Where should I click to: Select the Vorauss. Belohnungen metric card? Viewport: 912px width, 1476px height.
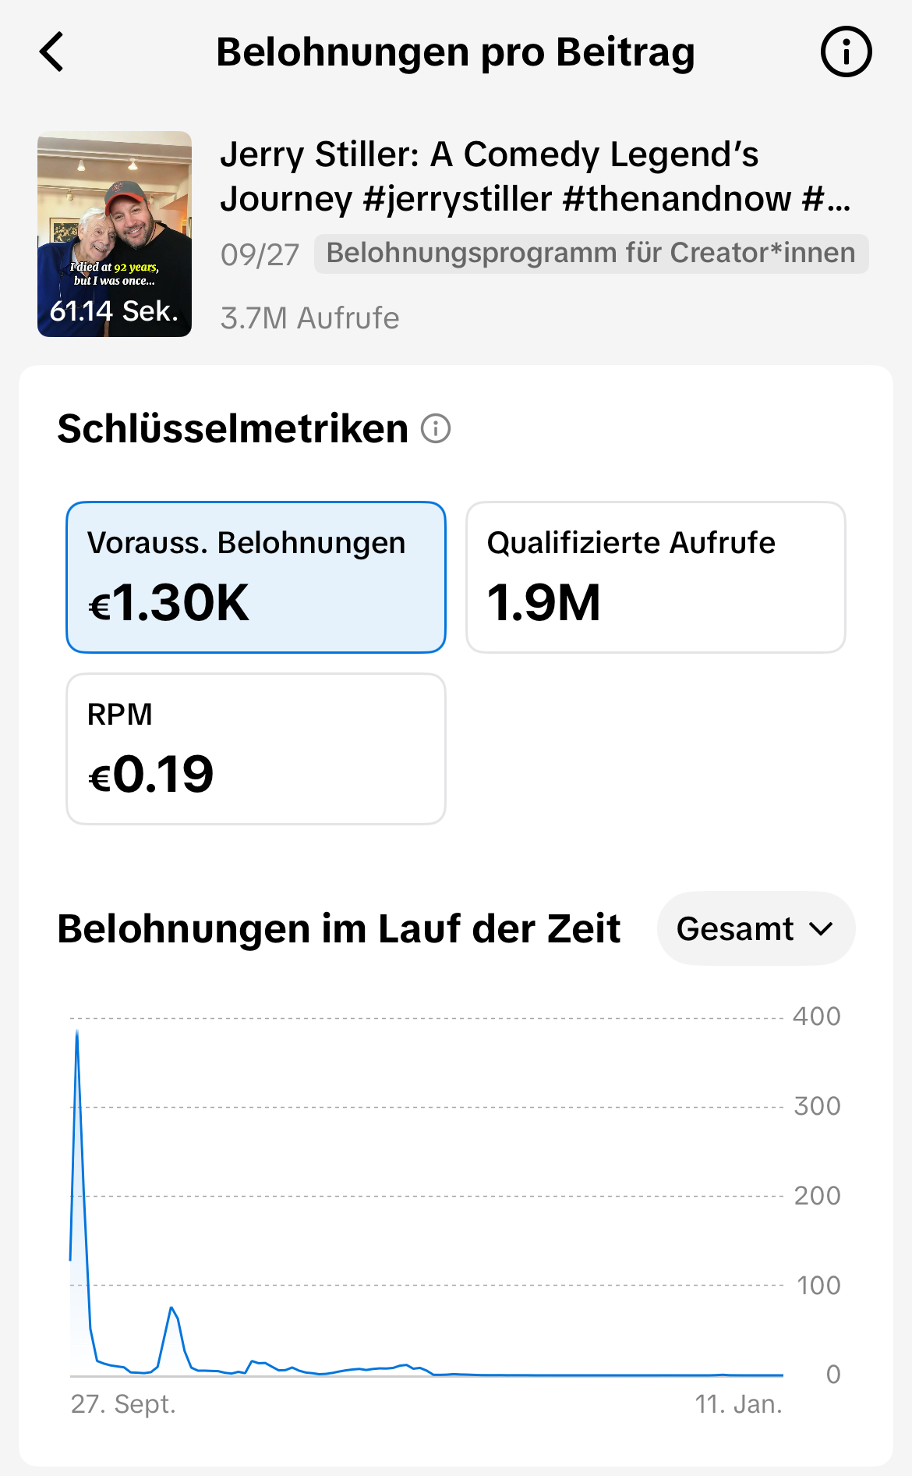[x=256, y=577]
